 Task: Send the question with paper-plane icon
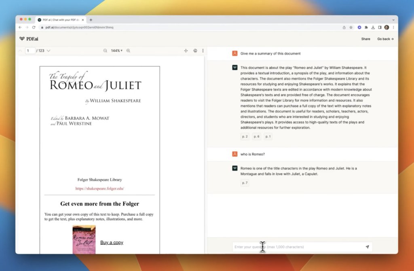click(367, 247)
